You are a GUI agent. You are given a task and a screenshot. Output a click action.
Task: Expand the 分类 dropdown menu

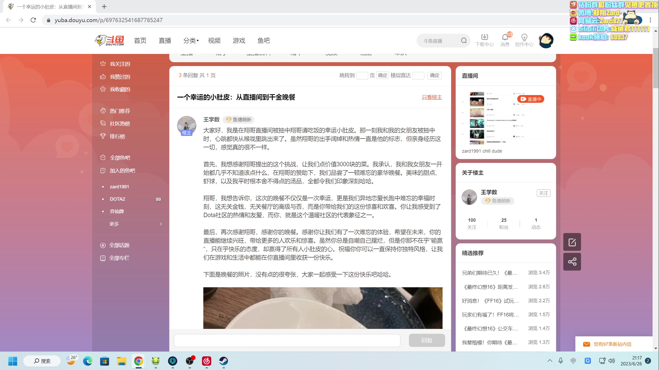click(x=191, y=41)
